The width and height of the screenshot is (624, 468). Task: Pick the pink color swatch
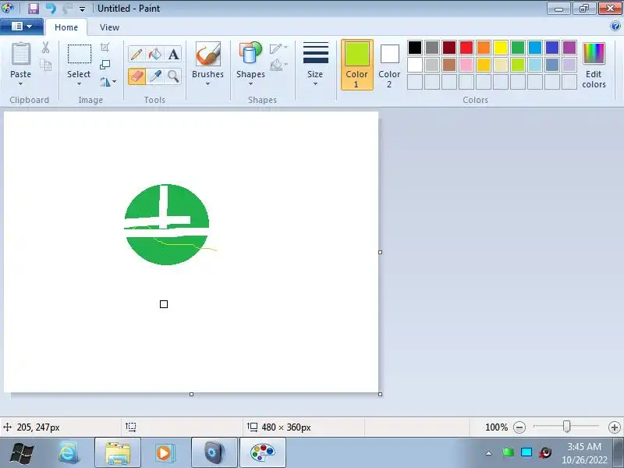[x=466, y=65]
